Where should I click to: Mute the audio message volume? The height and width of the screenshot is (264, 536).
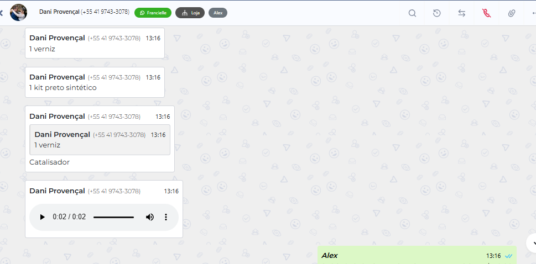(150, 217)
